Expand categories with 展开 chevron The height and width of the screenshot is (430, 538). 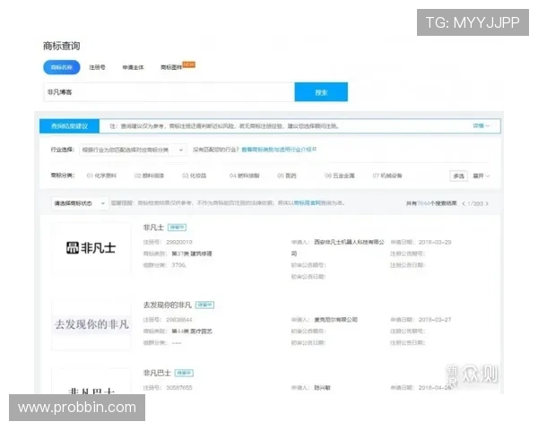(481, 176)
